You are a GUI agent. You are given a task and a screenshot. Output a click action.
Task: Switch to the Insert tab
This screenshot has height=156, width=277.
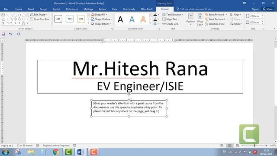(31, 9)
